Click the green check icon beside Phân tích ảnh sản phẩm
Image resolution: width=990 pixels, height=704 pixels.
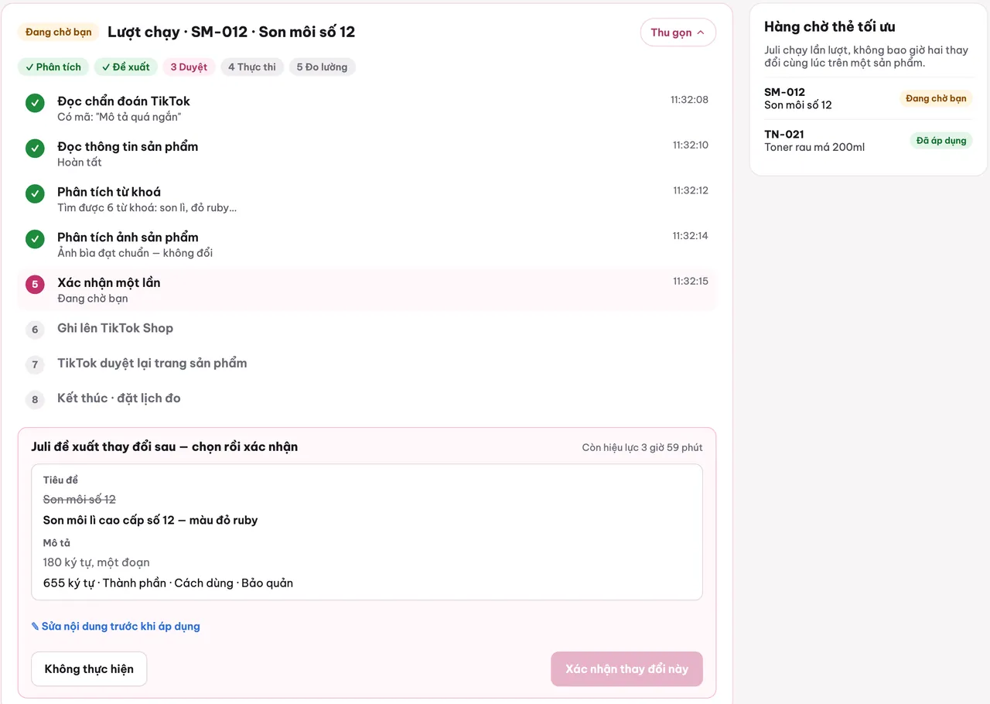35,239
